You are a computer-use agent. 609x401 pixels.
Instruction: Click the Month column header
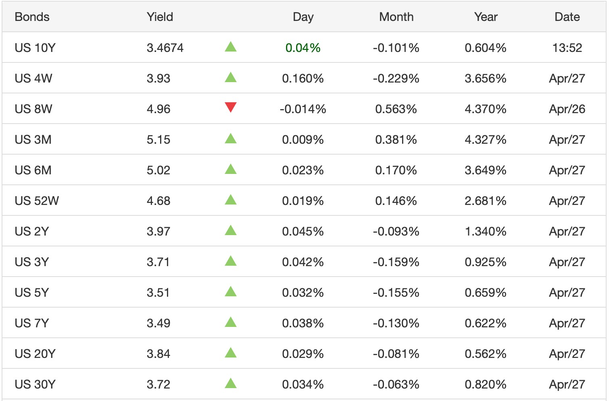396,17
